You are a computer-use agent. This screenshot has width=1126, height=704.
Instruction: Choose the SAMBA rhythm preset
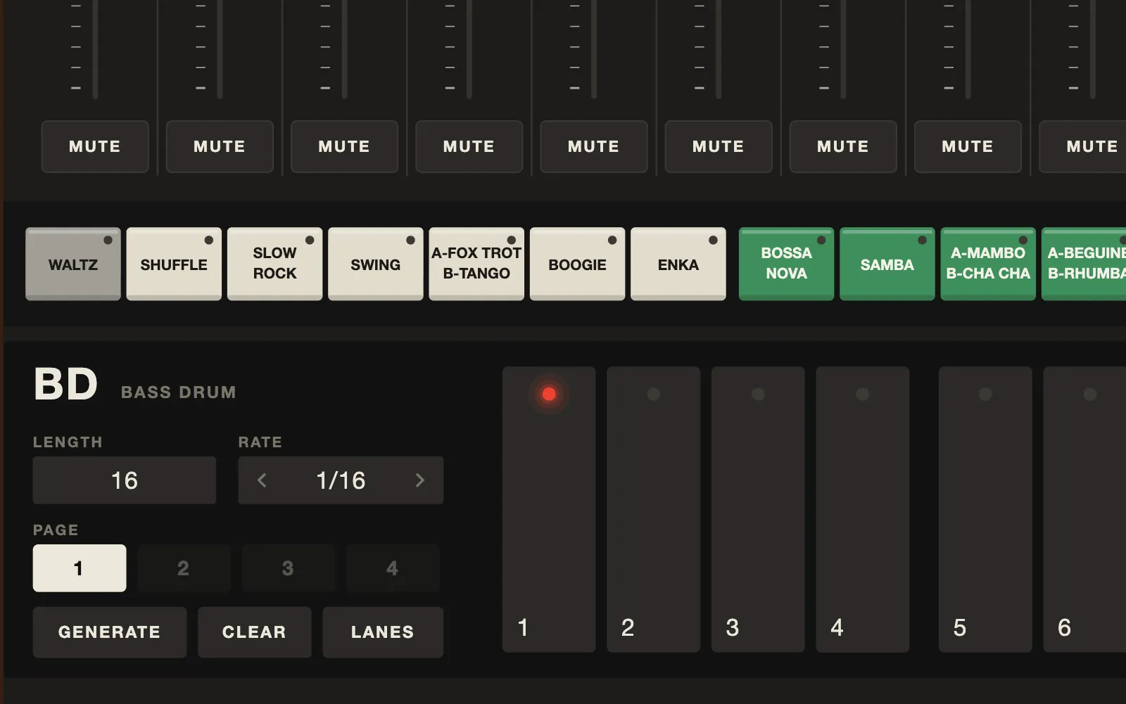pos(887,264)
